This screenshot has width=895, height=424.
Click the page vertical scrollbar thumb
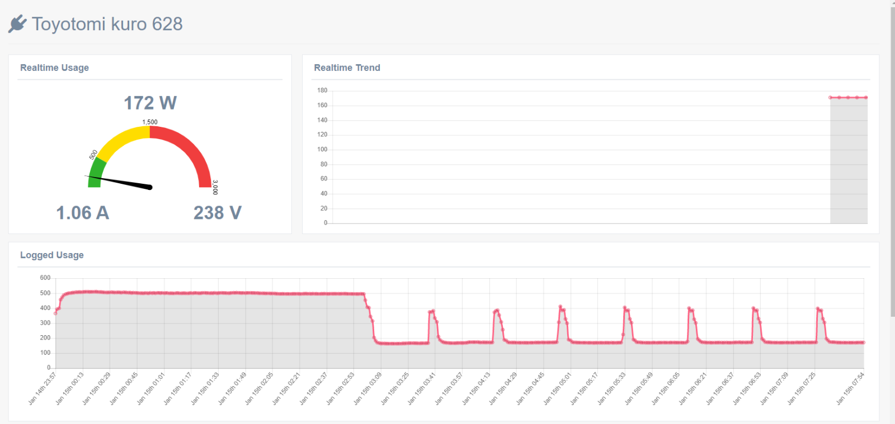coord(893,162)
